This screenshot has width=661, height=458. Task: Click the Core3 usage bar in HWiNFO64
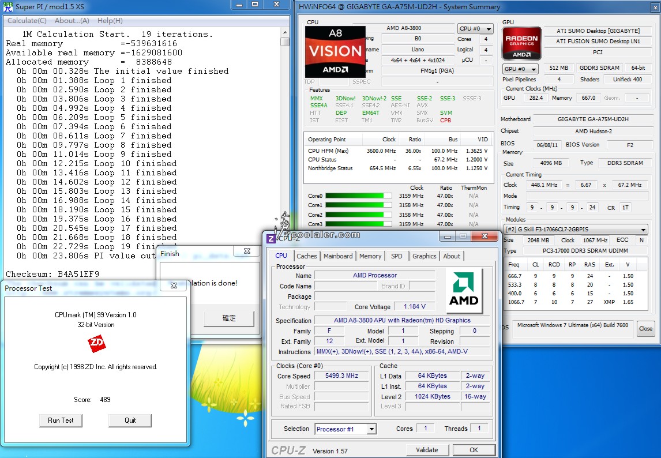point(358,224)
